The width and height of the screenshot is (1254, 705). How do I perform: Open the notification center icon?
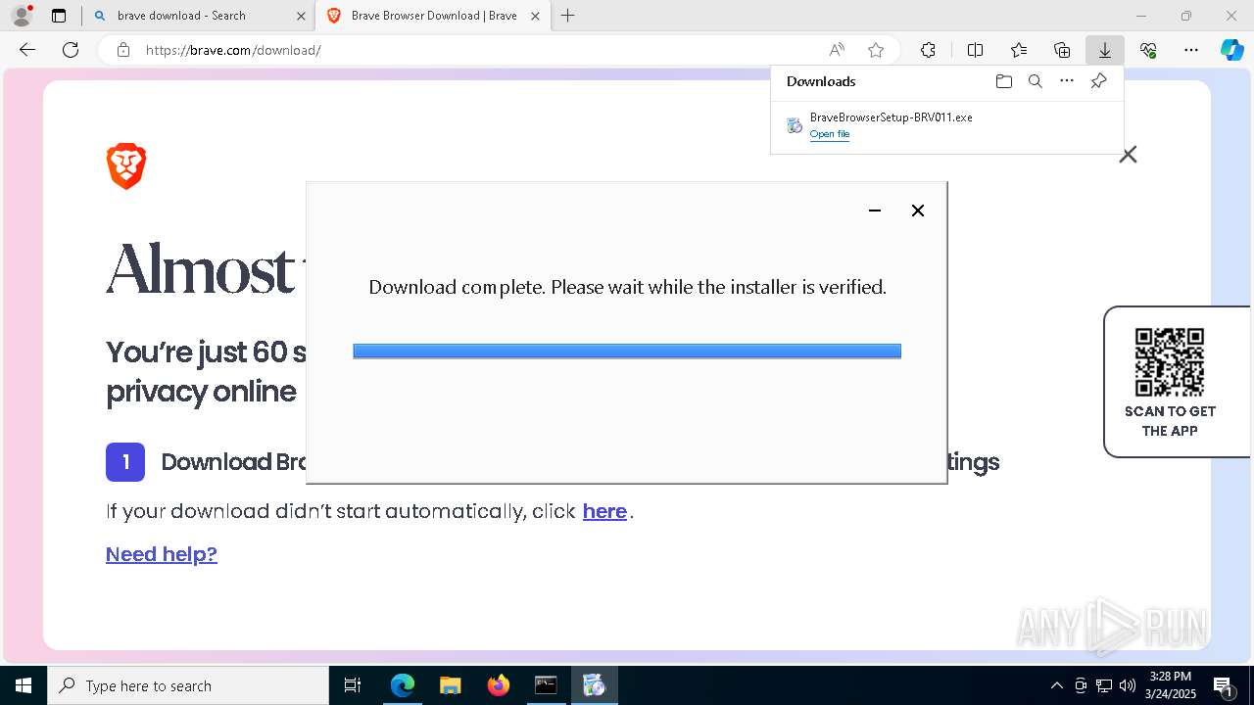[1224, 685]
